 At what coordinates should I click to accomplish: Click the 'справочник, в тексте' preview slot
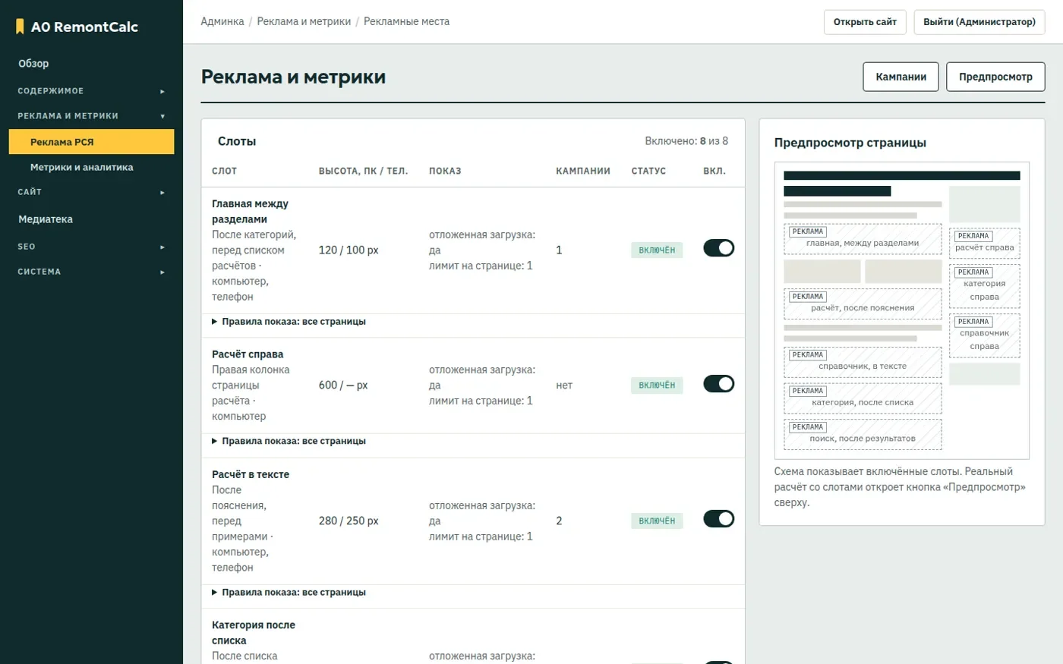click(863, 362)
